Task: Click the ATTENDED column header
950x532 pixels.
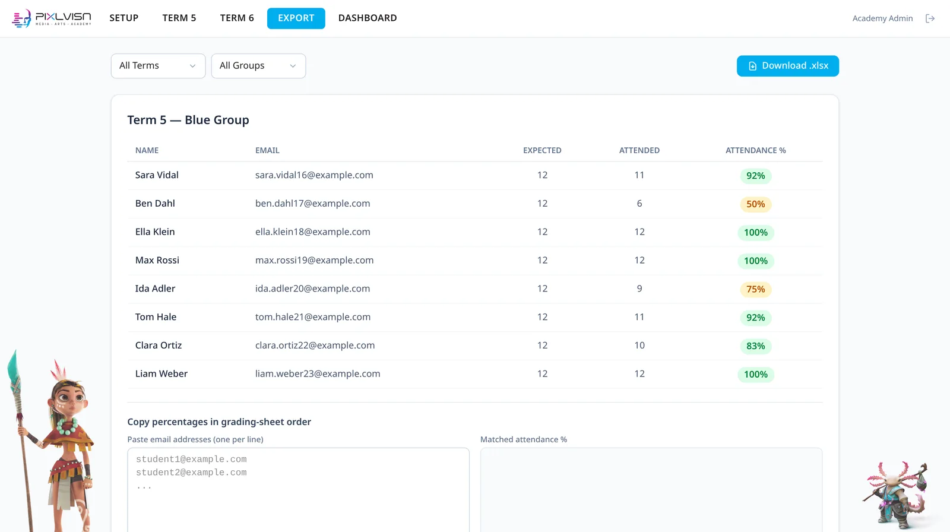Action: click(639, 151)
